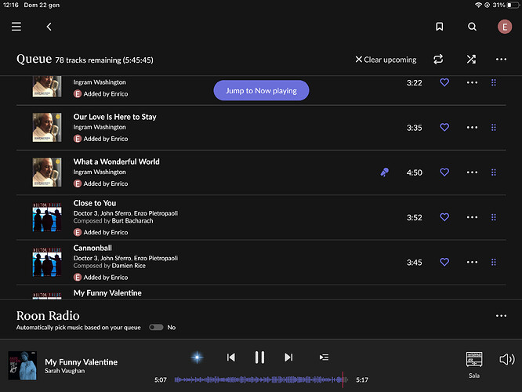Screen dimensions: 522x392
Task: Open options for What a Wonderful World
Action: click(472, 172)
